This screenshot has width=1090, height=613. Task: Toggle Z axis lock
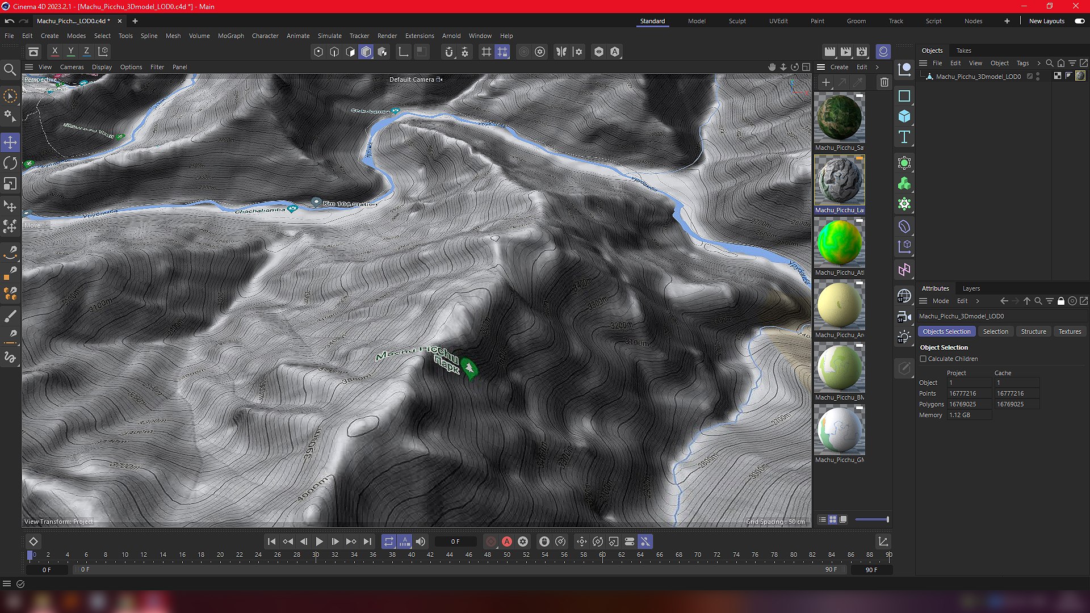tap(87, 51)
